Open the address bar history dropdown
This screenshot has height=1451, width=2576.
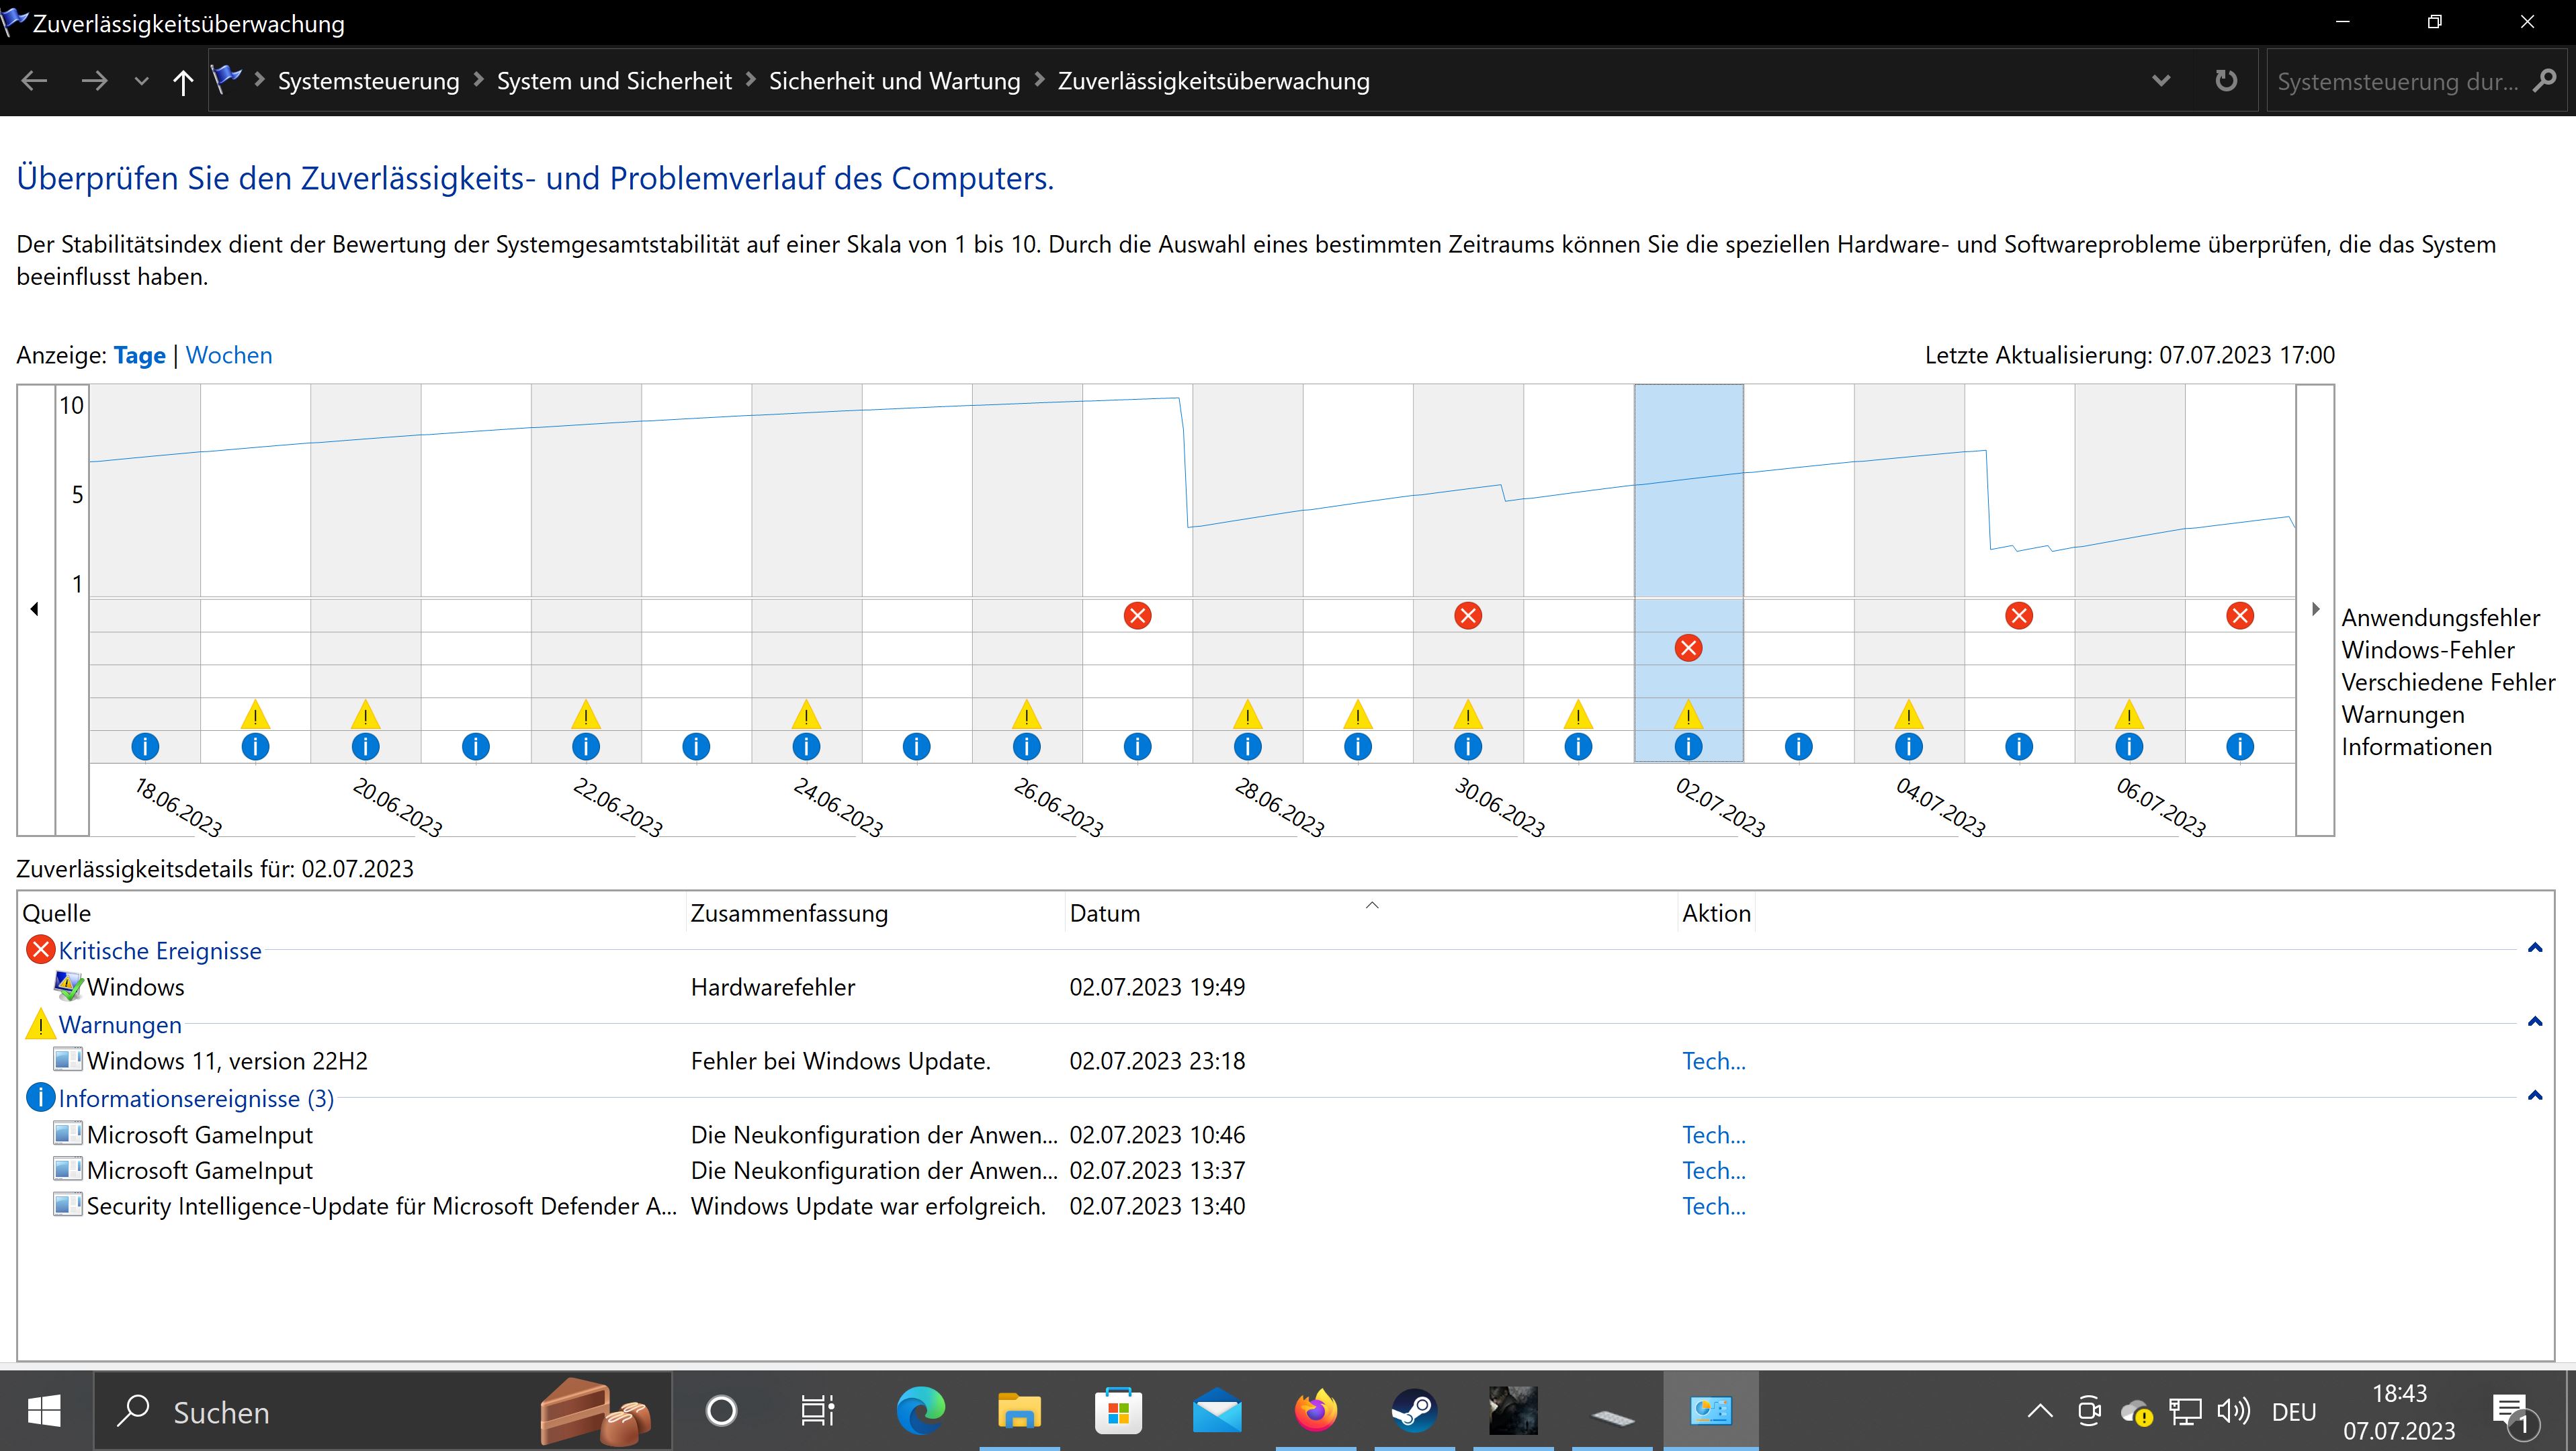tap(2160, 81)
